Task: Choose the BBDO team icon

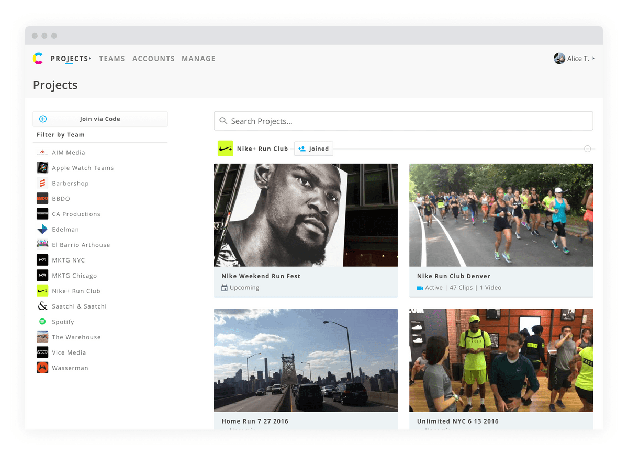Action: [42, 199]
